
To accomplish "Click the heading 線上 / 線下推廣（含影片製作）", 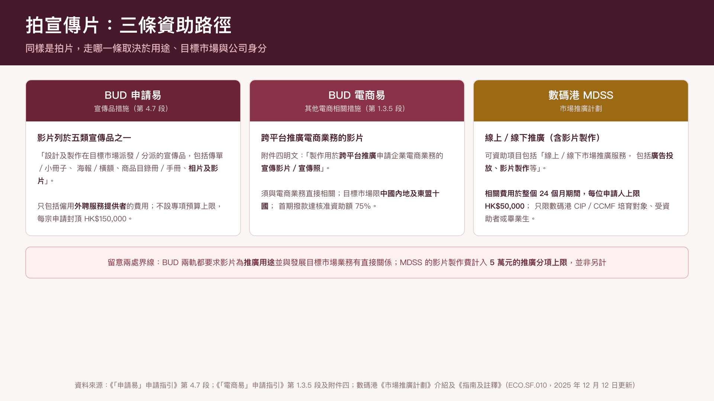I will pos(544,138).
